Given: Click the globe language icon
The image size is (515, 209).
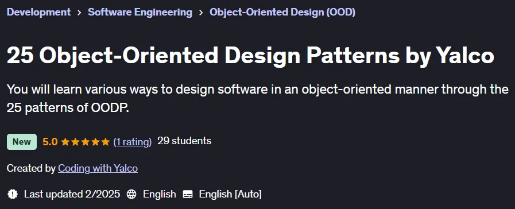Looking at the screenshot, I should tap(131, 194).
